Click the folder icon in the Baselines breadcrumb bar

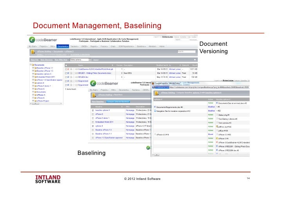94,95
